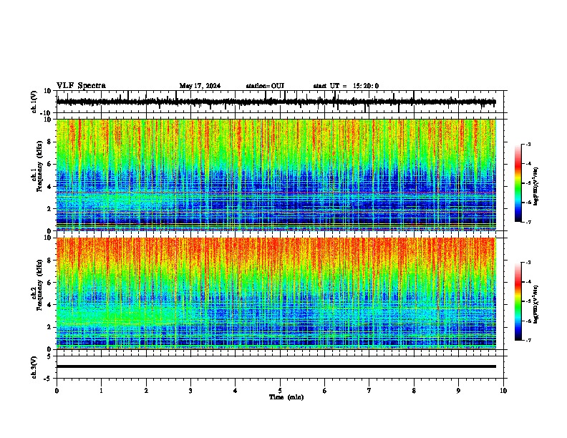This screenshot has width=567, height=438.
Task: Click time axis tick label '4'
Action: (x=236, y=391)
